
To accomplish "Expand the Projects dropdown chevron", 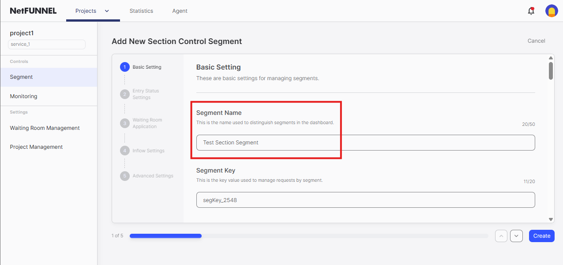I will pos(106,11).
